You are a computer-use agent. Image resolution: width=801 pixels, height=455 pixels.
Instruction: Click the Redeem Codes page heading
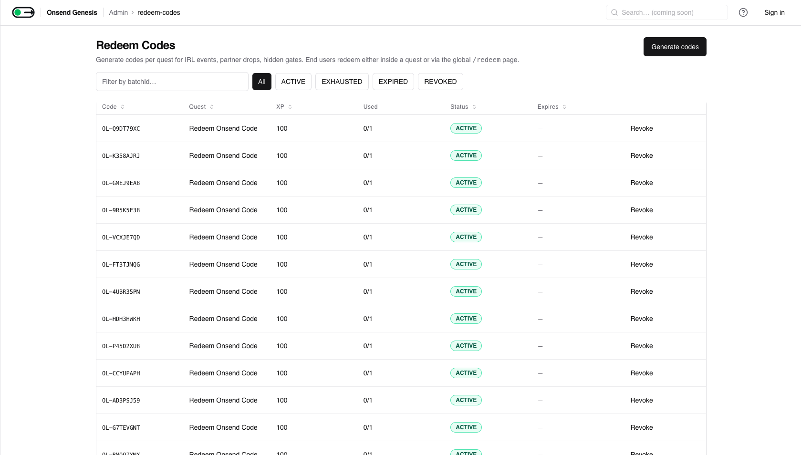pos(135,45)
